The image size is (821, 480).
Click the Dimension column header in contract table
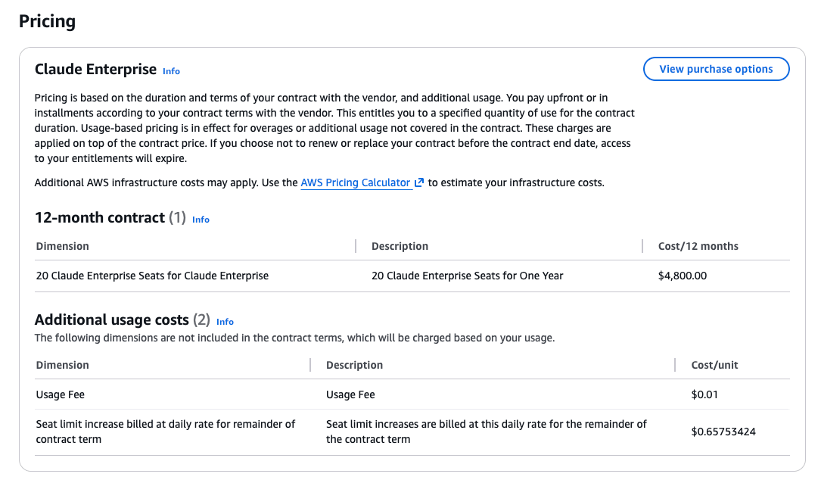[62, 246]
